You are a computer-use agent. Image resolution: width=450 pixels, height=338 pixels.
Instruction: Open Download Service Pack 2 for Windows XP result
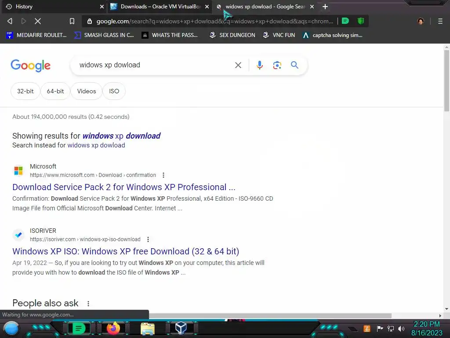click(x=123, y=187)
